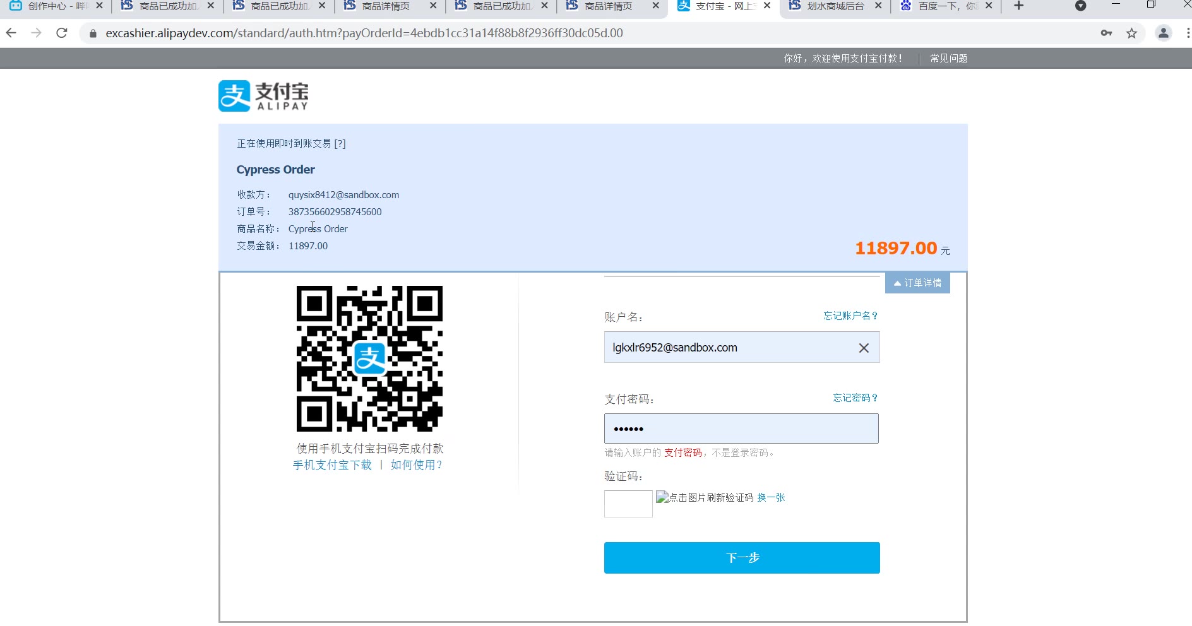Click the 下一步 button

(x=742, y=558)
